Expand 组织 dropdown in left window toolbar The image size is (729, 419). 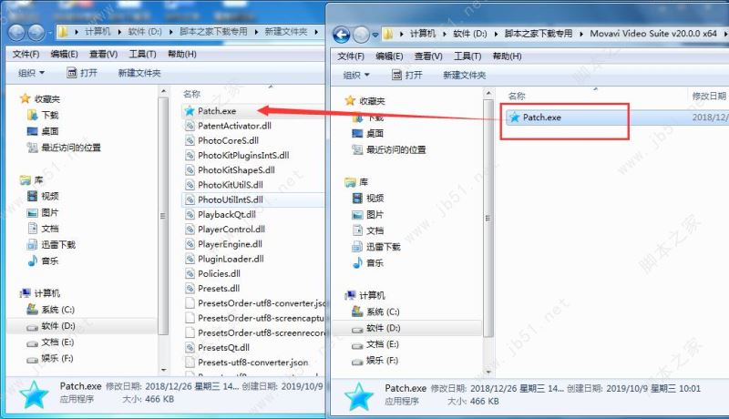point(31,73)
